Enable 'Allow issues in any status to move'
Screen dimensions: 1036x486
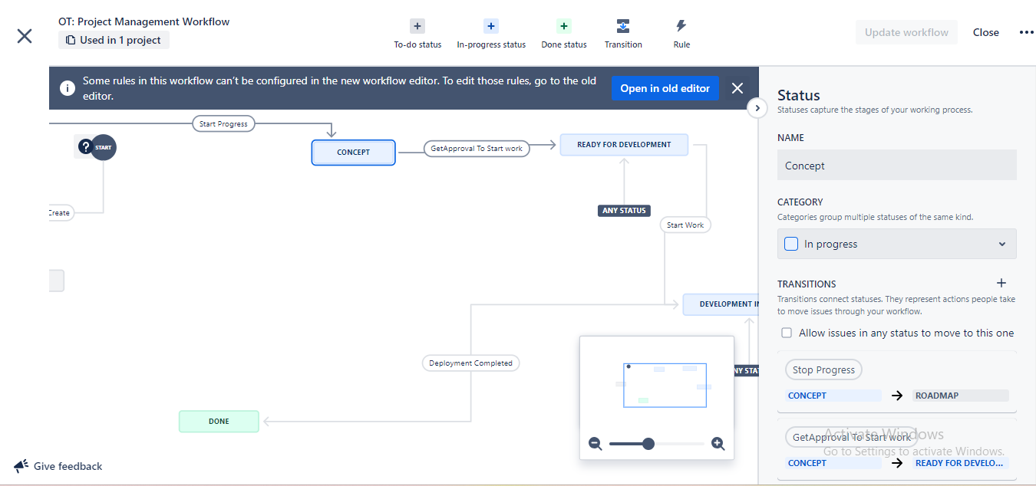786,332
